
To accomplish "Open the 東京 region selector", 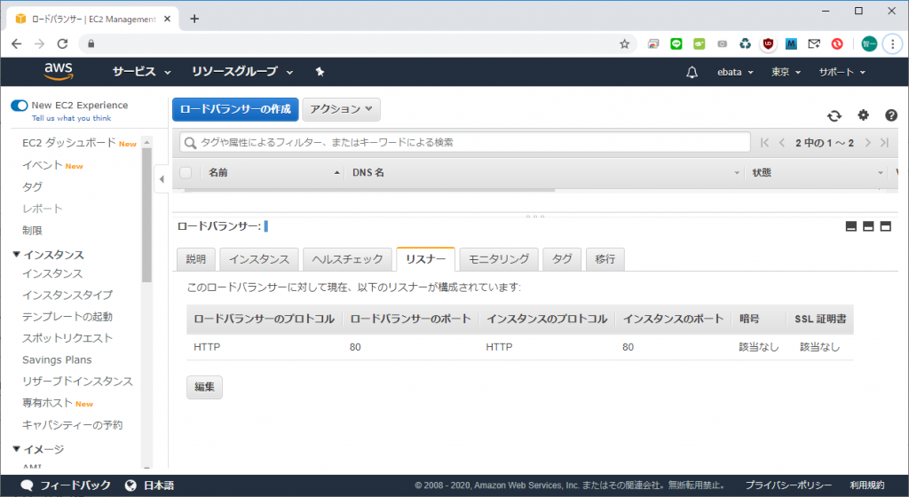I will [x=786, y=72].
